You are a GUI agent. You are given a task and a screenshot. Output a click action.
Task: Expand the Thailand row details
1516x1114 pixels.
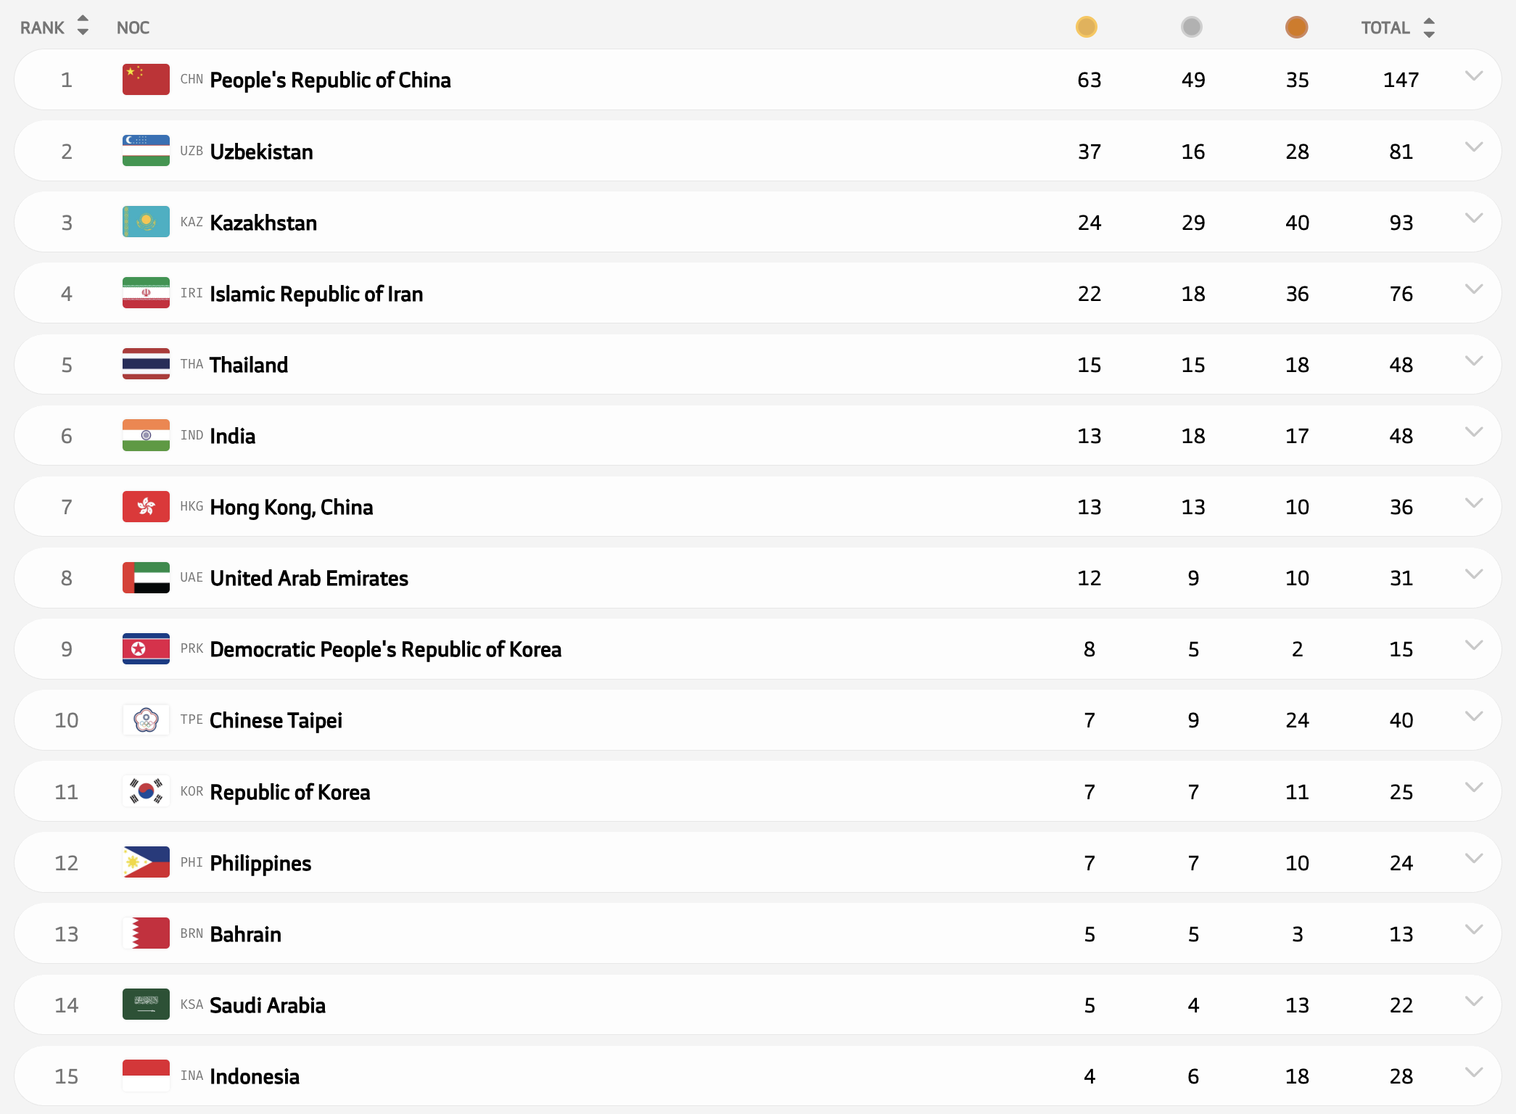[1473, 361]
